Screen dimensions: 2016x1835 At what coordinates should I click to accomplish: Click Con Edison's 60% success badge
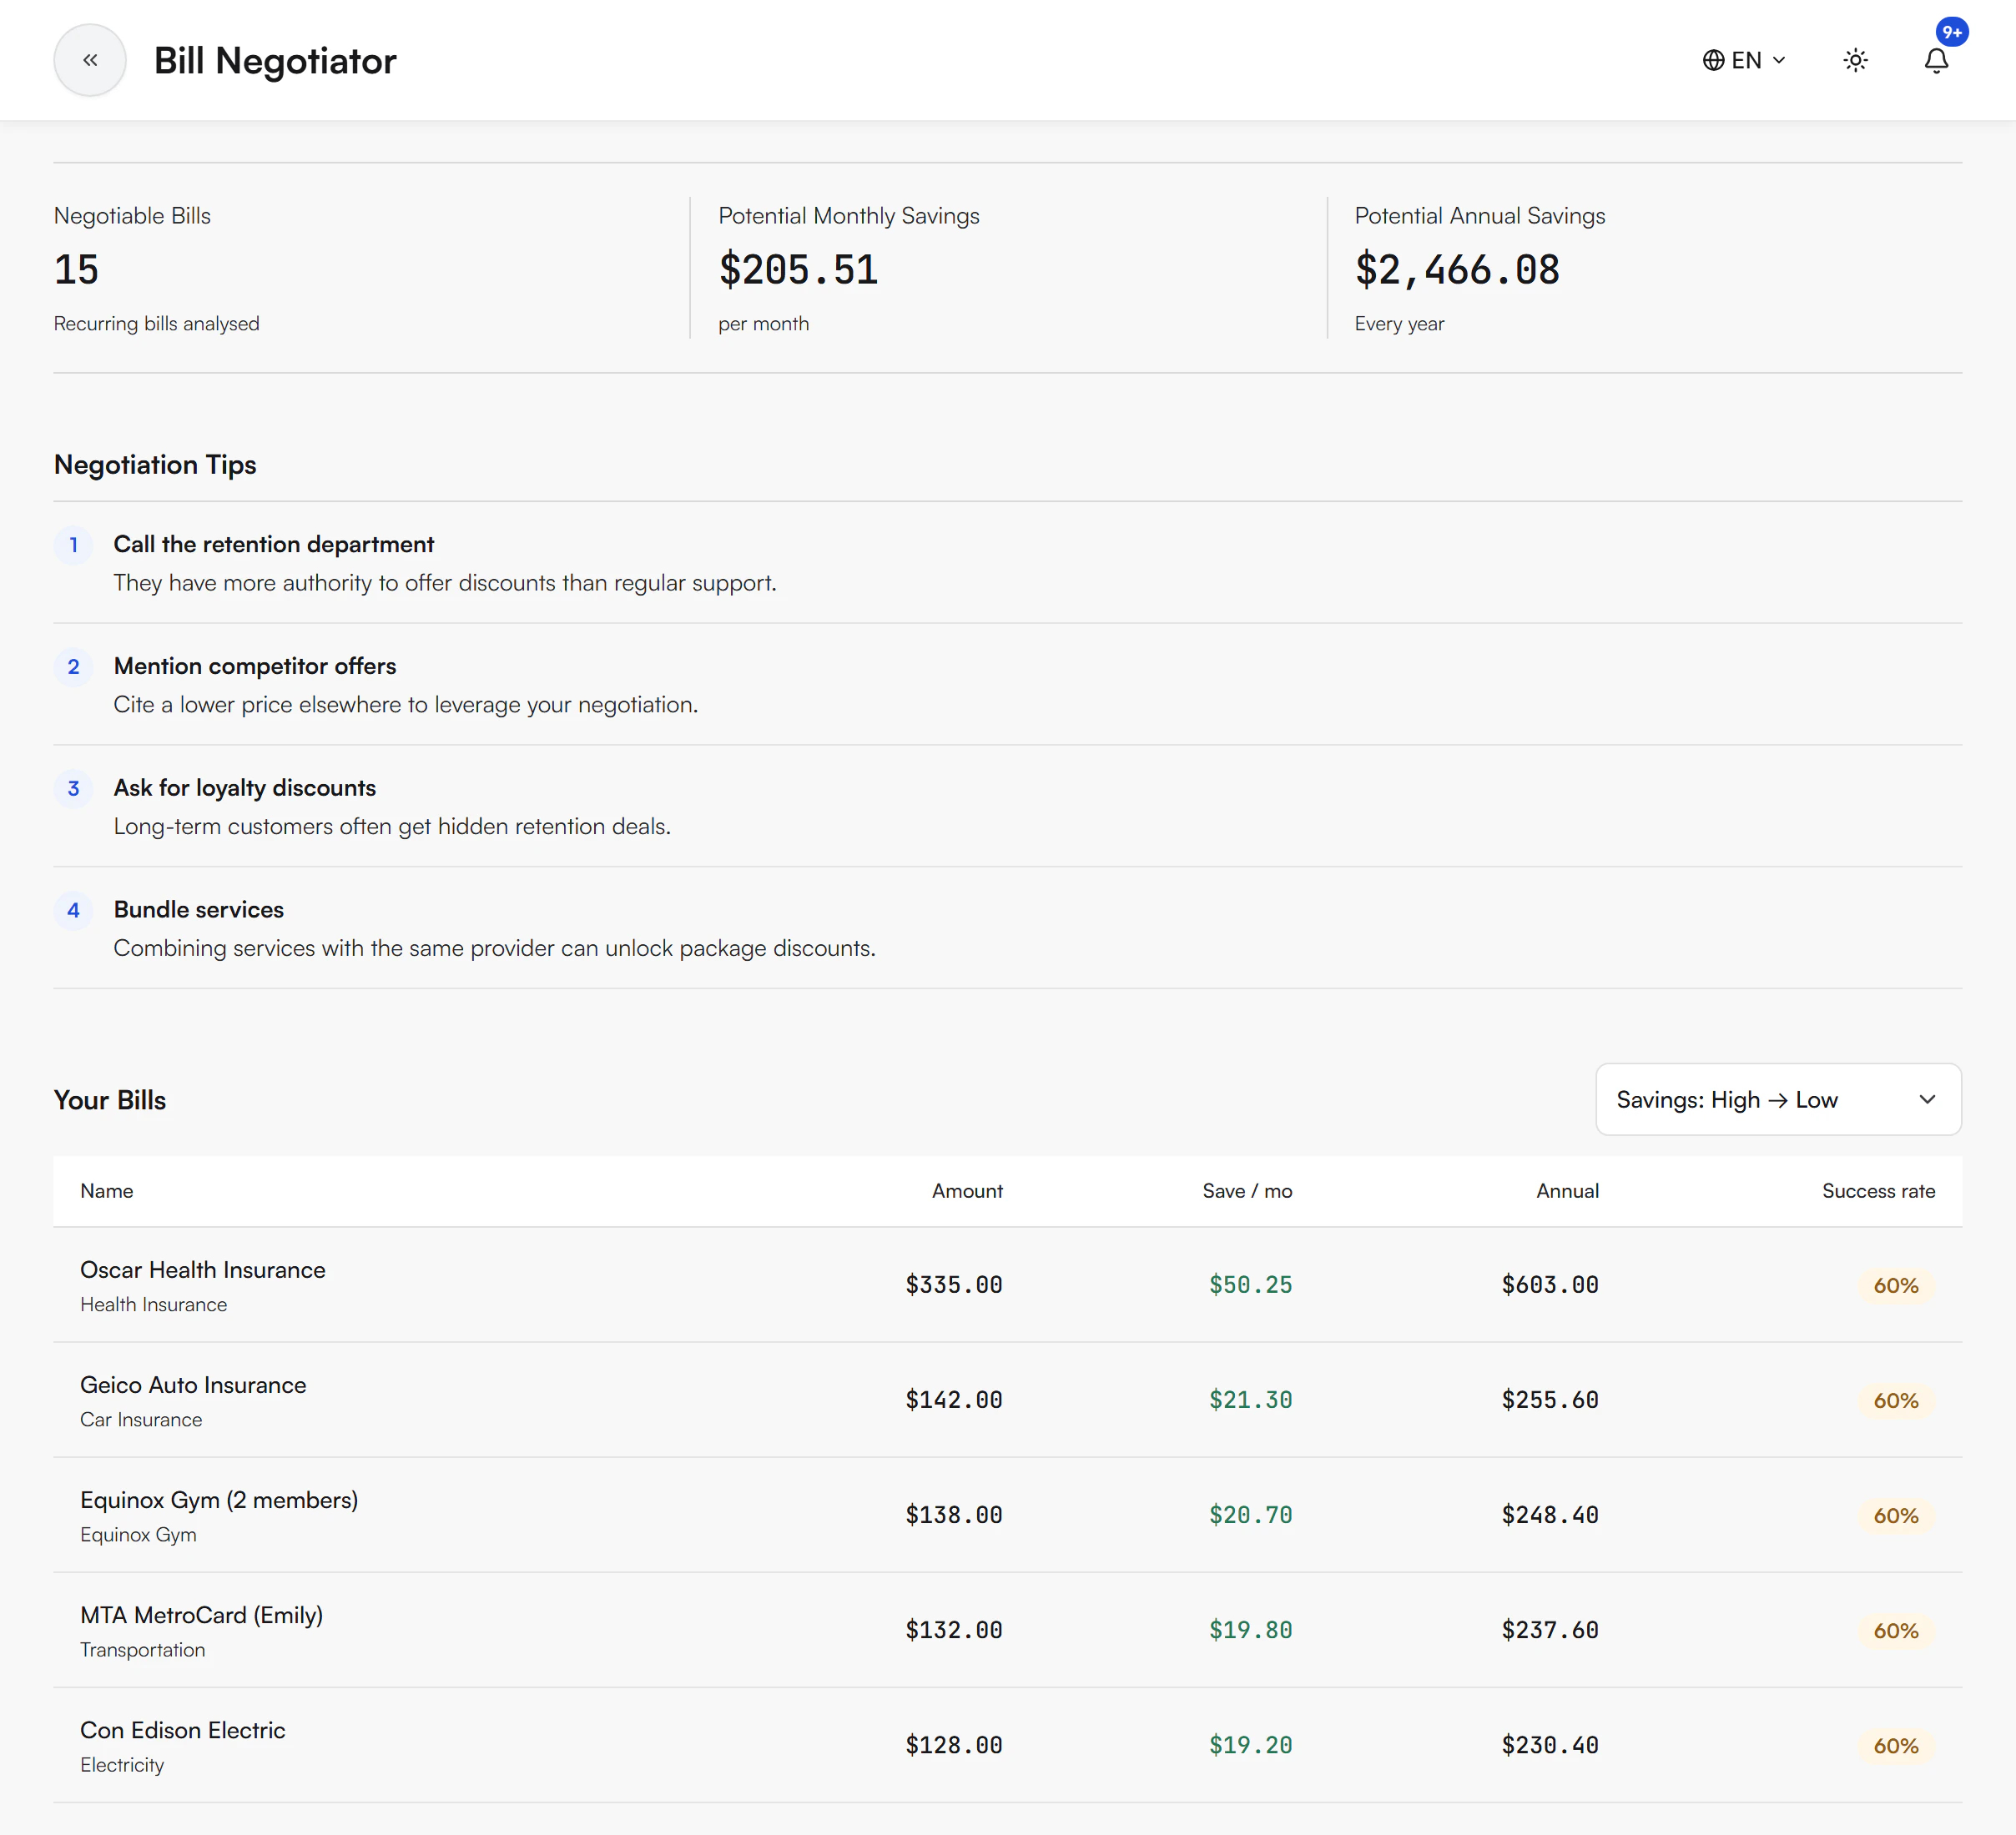click(1896, 1745)
